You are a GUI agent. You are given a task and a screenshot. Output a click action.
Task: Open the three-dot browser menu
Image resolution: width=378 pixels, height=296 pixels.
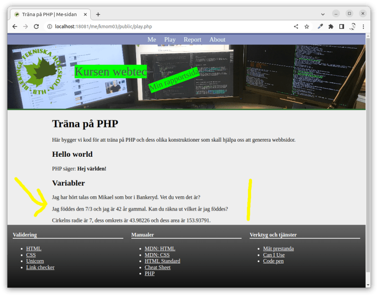363,26
